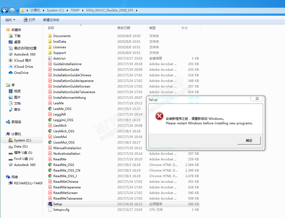285x218 pixels.
Task: Select the ReadMe_OSS_CN Chrome HTML icon
Action: coord(50,170)
